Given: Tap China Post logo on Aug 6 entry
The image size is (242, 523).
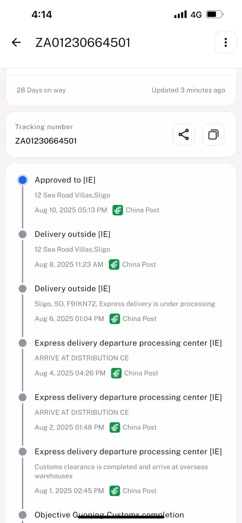Looking at the screenshot, I should click(x=115, y=319).
